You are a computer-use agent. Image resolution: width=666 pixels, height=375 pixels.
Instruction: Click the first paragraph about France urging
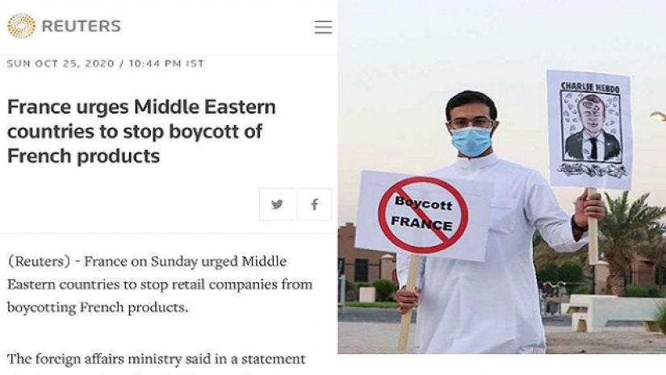pyautogui.click(x=160, y=284)
